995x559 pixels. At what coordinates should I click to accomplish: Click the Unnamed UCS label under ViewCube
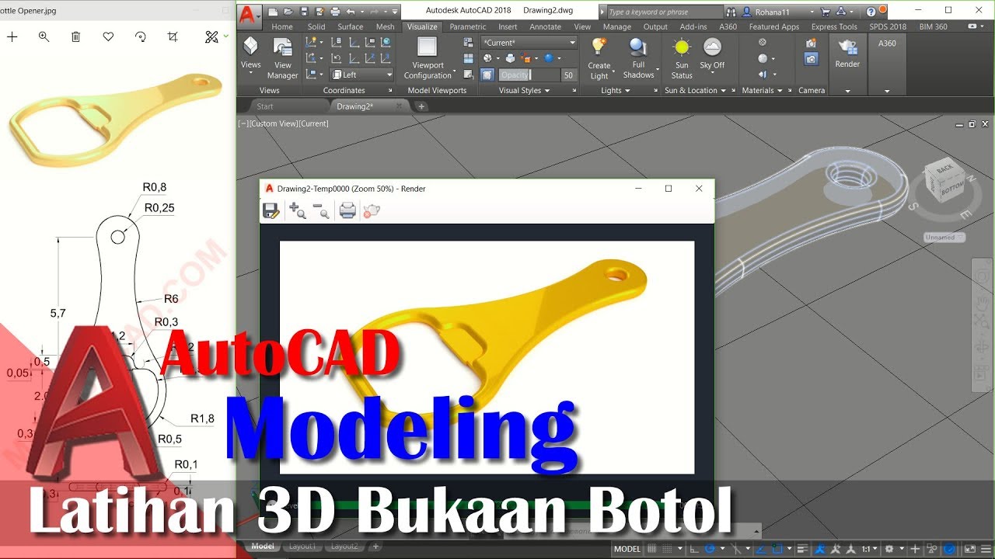click(944, 237)
